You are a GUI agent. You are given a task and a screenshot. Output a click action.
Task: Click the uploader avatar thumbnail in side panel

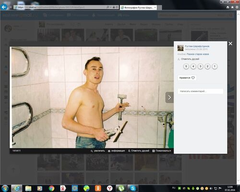180,48
